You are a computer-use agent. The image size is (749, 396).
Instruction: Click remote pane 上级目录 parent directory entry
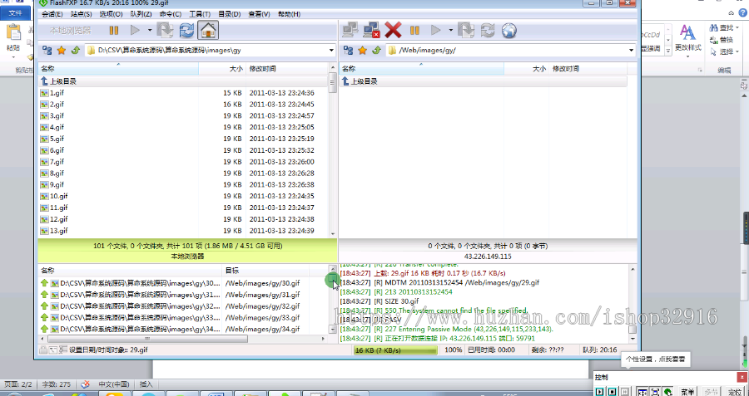coord(363,81)
